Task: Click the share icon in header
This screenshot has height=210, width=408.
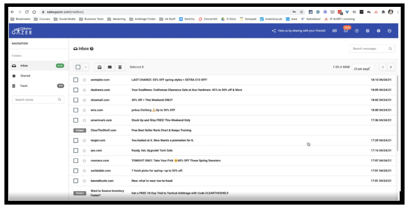Action: [x=274, y=30]
